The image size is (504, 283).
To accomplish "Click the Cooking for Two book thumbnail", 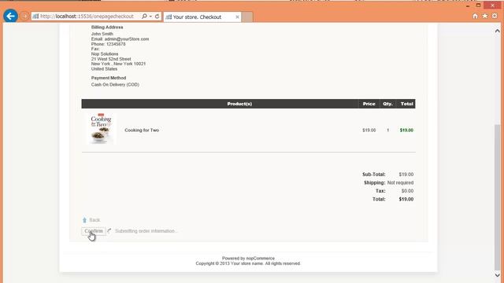I will (101, 128).
